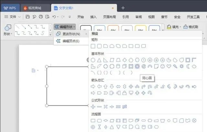Open the 页面布局 tab
This screenshot has height=132, width=207.
pyautogui.click(x=109, y=17)
